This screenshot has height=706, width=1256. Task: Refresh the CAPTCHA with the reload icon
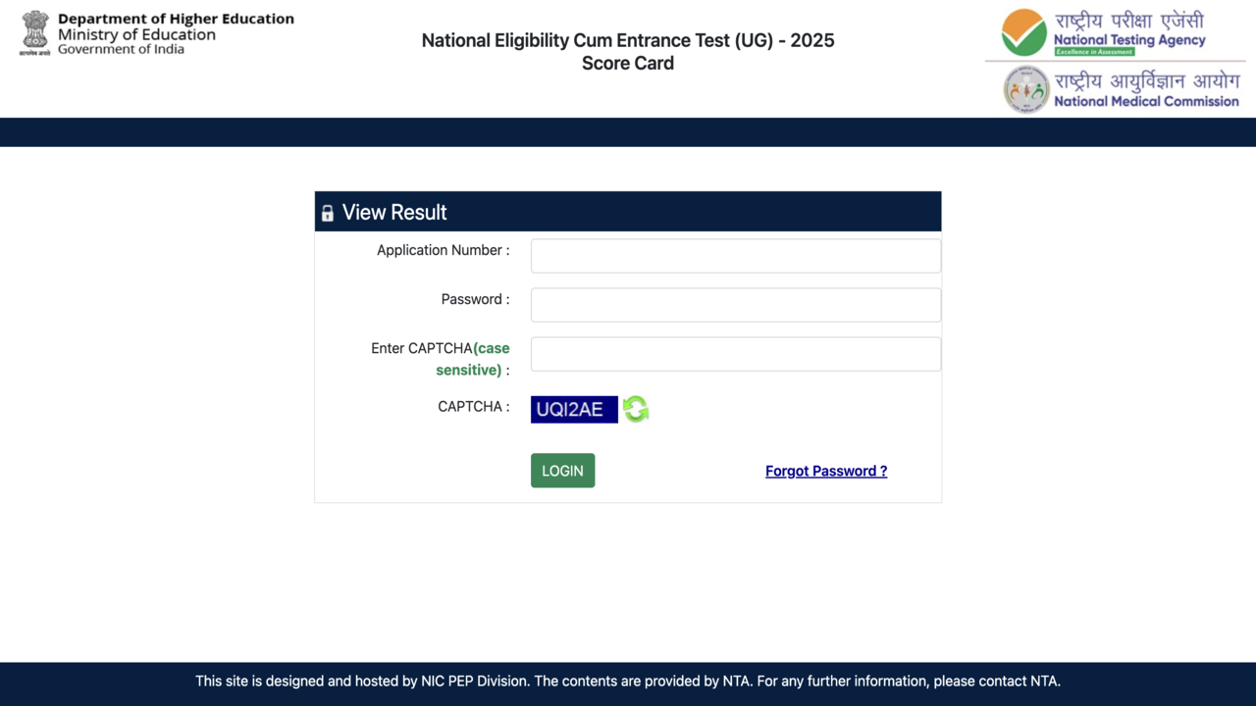[x=635, y=409]
